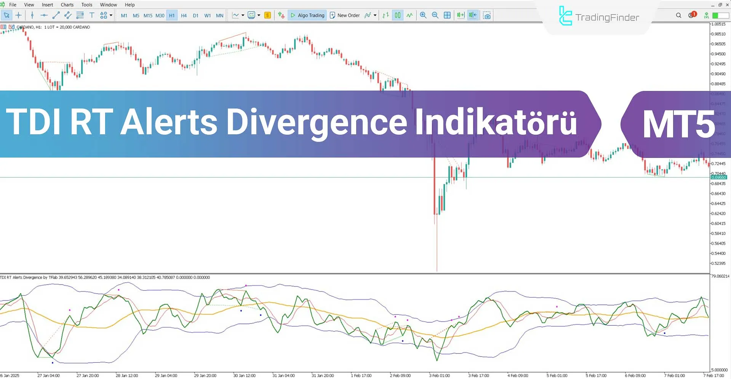Expand the chart type dropdown

243,15
